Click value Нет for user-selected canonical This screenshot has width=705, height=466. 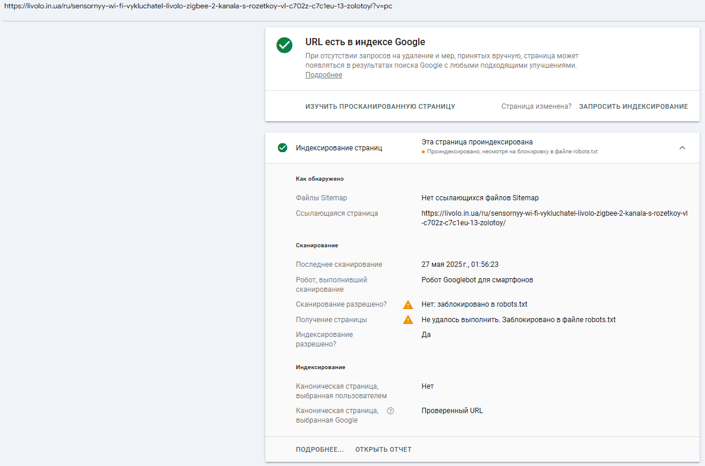click(428, 386)
